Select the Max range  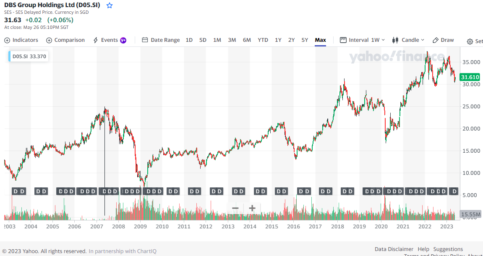(320, 40)
